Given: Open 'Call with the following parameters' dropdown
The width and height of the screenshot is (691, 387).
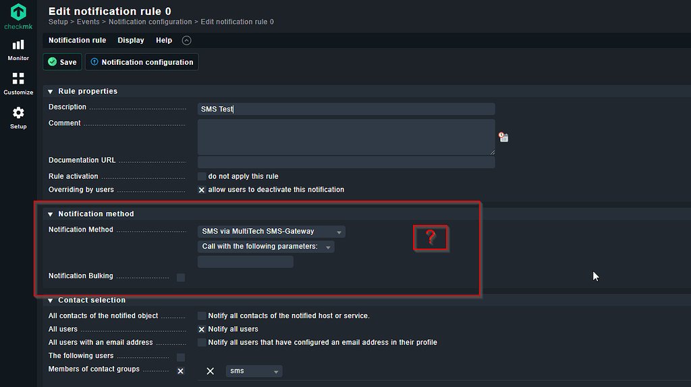Looking at the screenshot, I should click(x=266, y=247).
